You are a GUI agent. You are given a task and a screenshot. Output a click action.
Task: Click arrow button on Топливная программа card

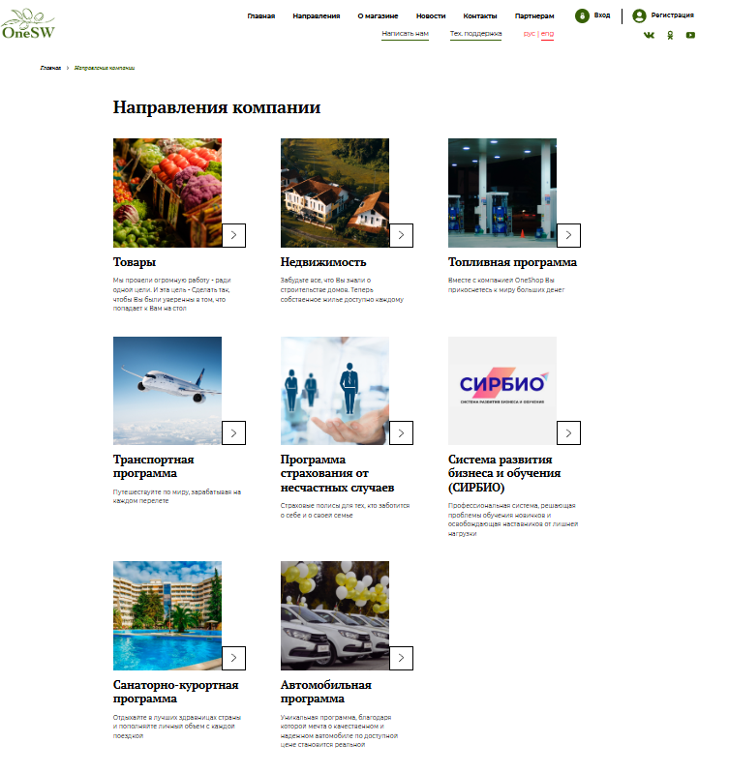(568, 235)
